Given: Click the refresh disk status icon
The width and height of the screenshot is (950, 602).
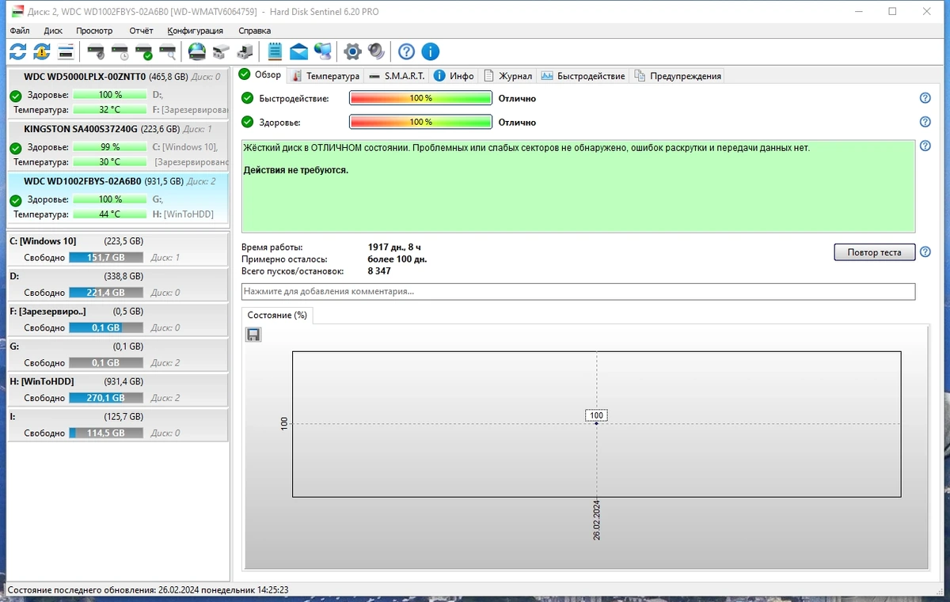Looking at the screenshot, I should click(17, 52).
